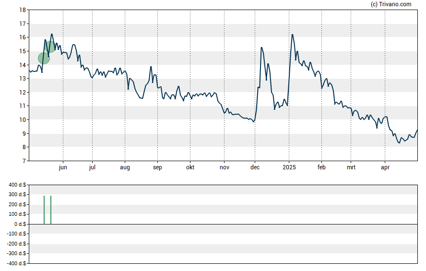The height and width of the screenshot is (271, 426).
Task: Click the upper green circle marker near 15.3
Action: [x=50, y=47]
